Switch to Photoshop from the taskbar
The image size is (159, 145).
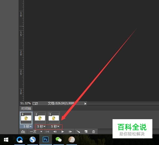click(x=46, y=139)
